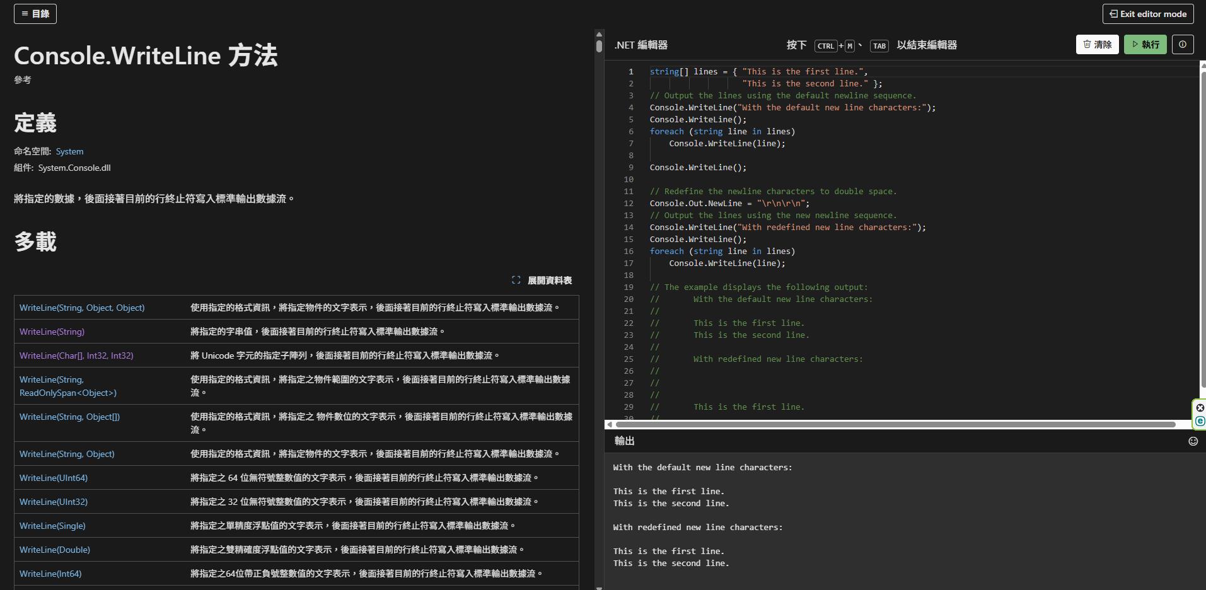Click the 多載 section heading
The height and width of the screenshot is (590, 1206).
coord(35,241)
